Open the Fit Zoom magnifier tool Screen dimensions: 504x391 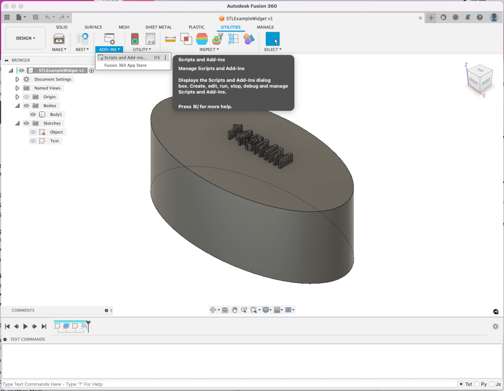pos(254,310)
